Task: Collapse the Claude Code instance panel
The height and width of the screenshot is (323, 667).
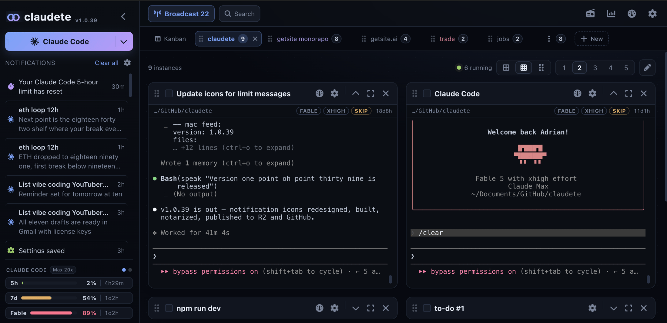Action: (613, 93)
